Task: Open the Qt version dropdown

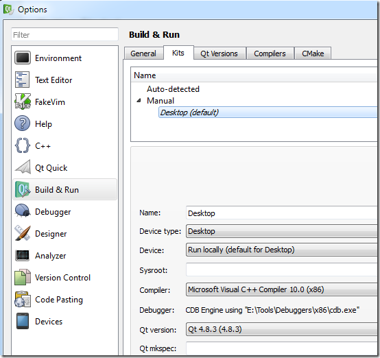Action: pos(281,329)
